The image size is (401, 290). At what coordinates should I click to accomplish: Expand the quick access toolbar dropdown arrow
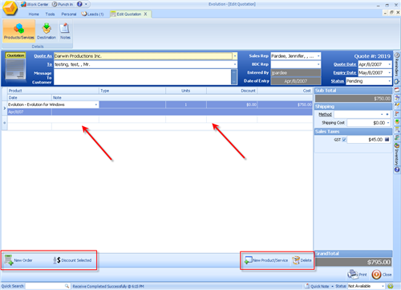click(x=86, y=4)
